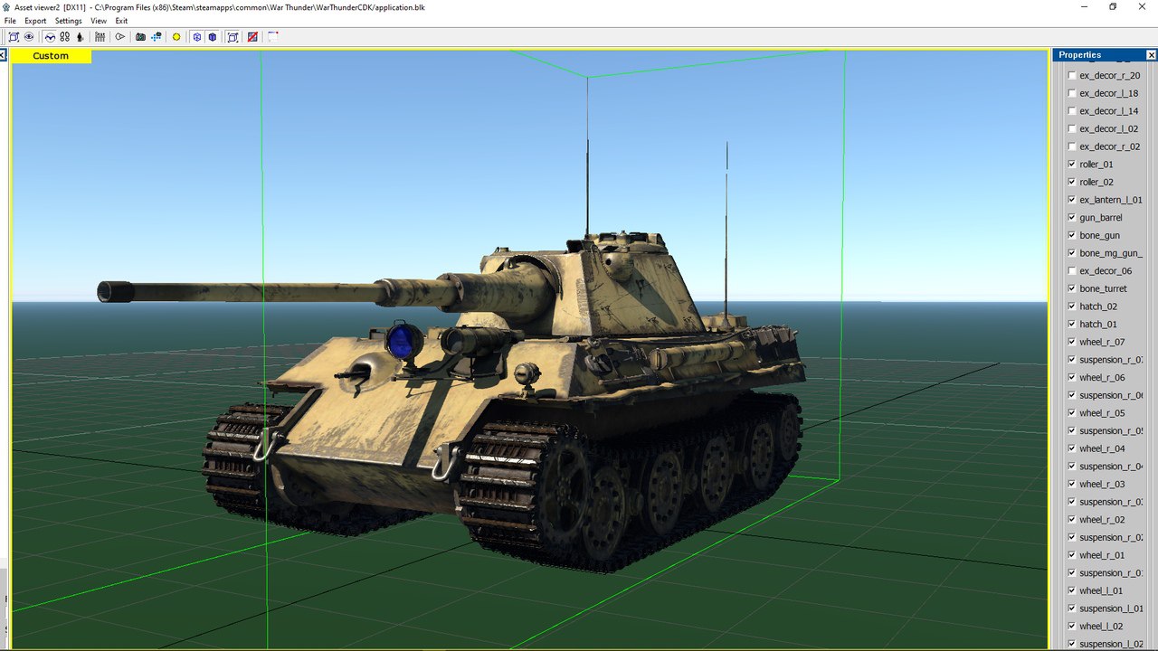Uncheck the wheel_r_07 checkbox
Image resolution: width=1158 pixels, height=651 pixels.
pos(1072,343)
